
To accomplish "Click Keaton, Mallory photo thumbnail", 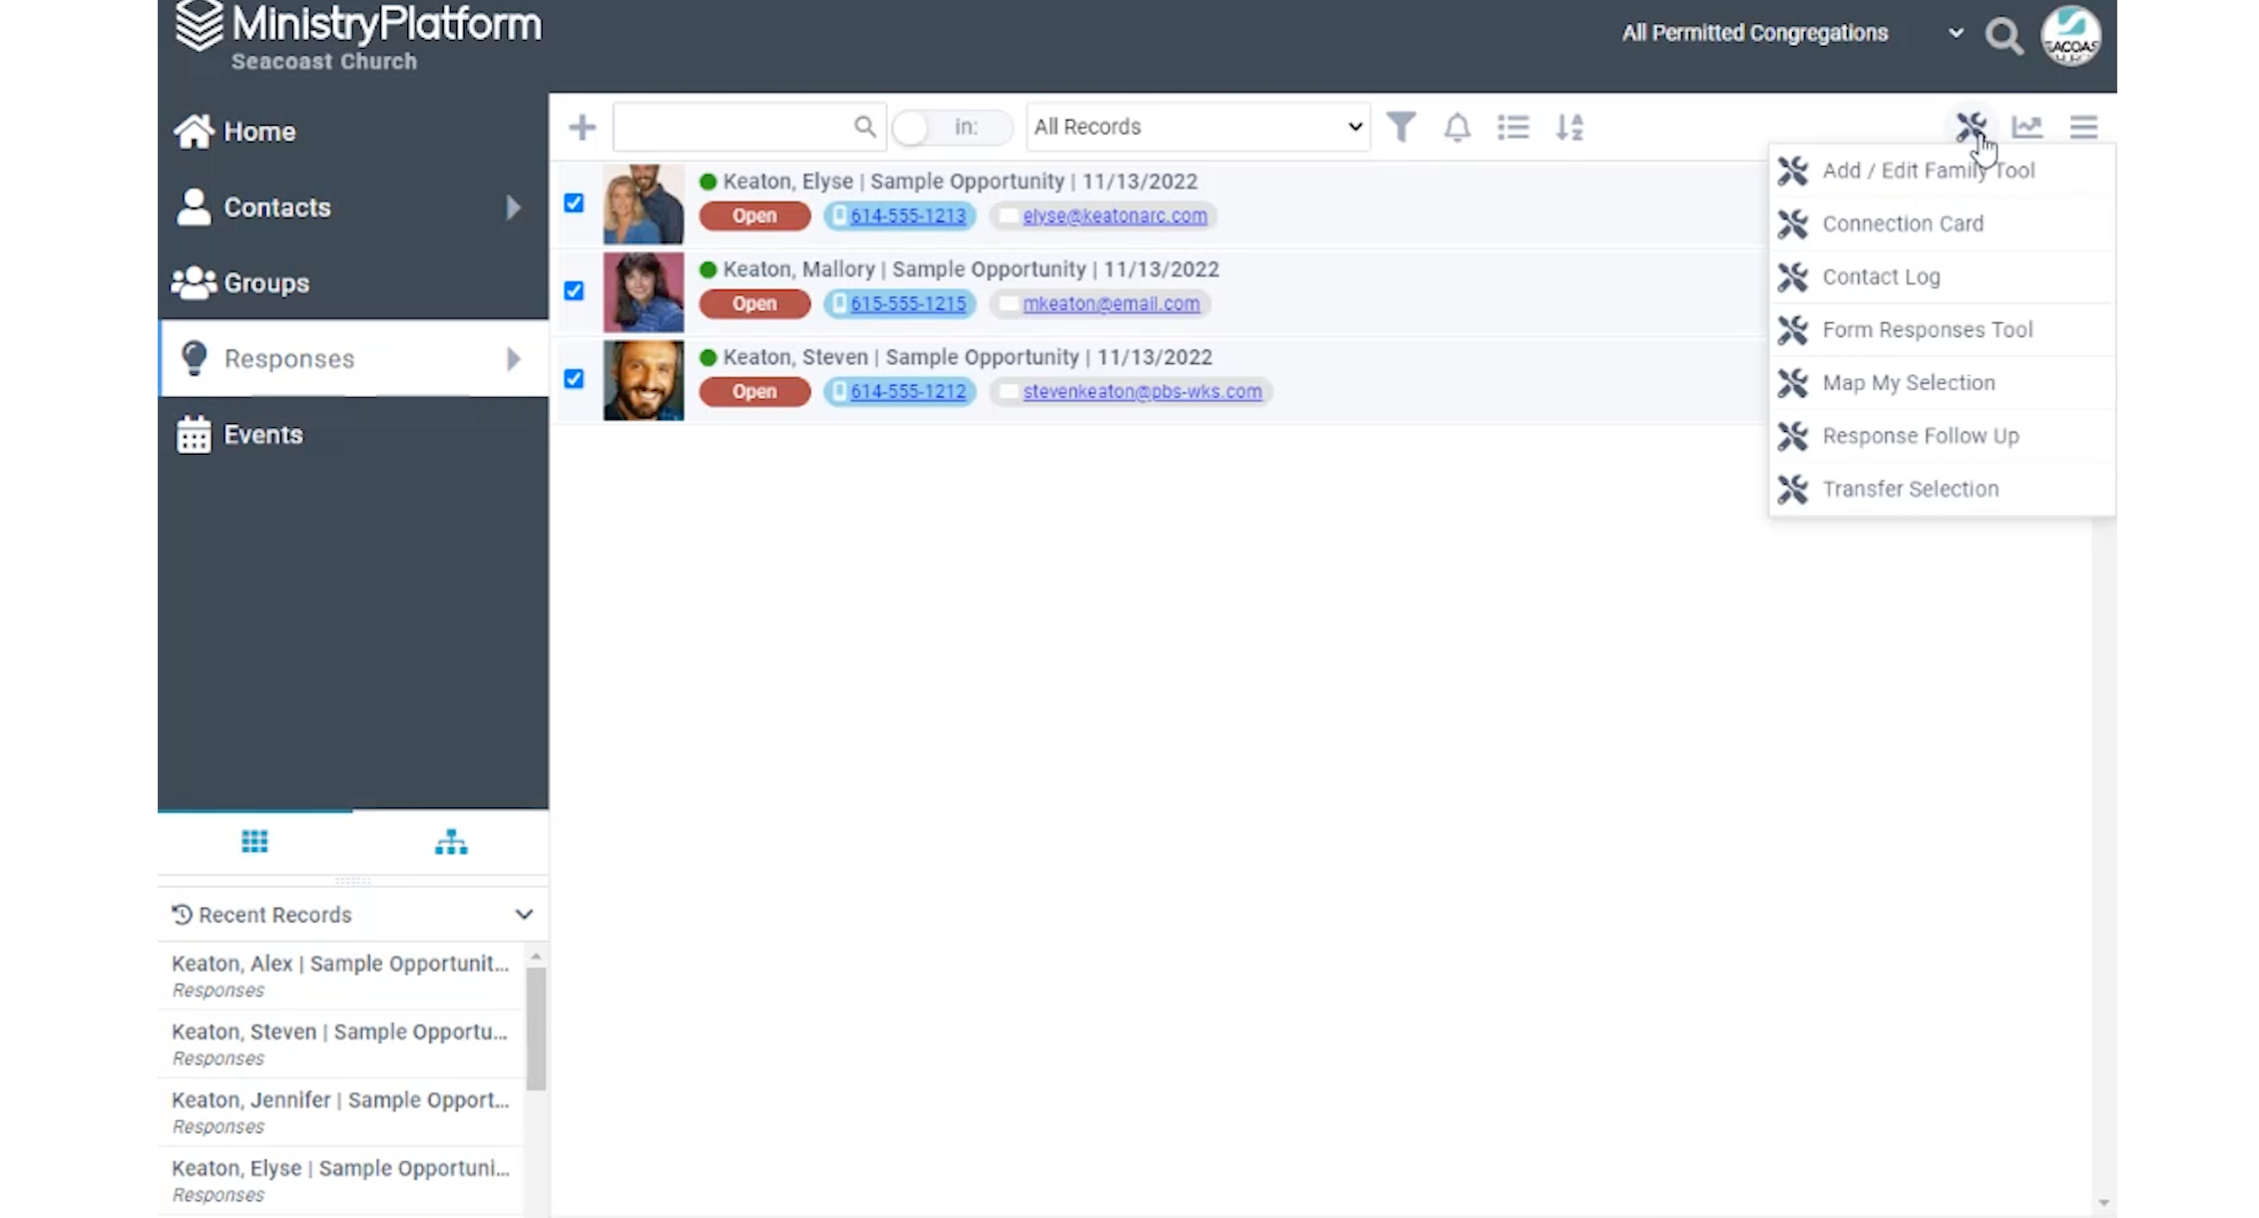I will pos(644,292).
